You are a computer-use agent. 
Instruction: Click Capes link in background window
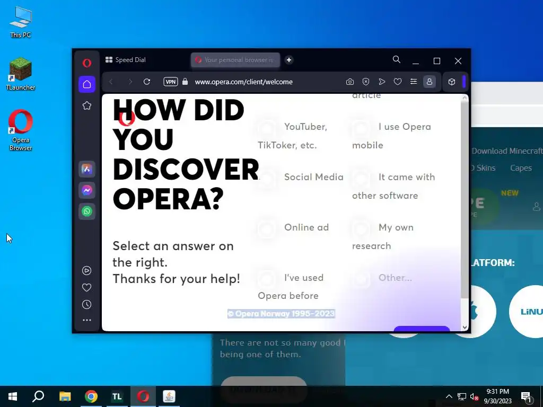click(x=521, y=168)
